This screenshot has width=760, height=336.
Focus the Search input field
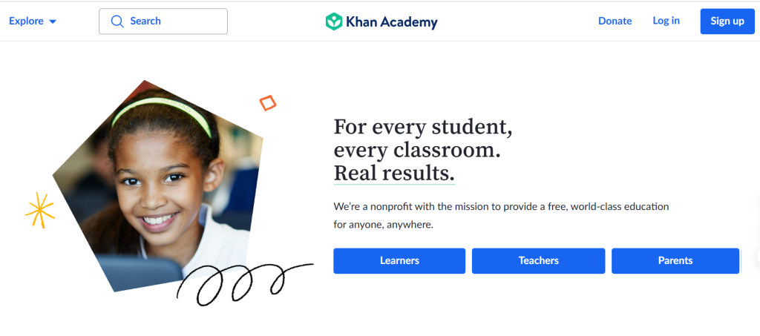[x=163, y=22]
